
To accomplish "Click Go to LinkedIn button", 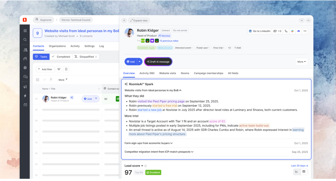I will pyautogui.click(x=260, y=31).
